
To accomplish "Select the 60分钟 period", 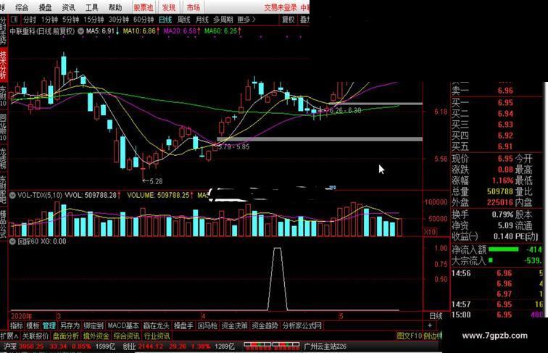I will tap(144, 20).
